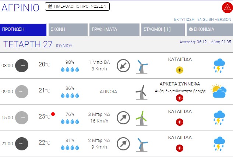Open the ΓΡΑΦΗΜΑΤΑ tab
This screenshot has height=157, width=233.
pyautogui.click(x=113, y=30)
